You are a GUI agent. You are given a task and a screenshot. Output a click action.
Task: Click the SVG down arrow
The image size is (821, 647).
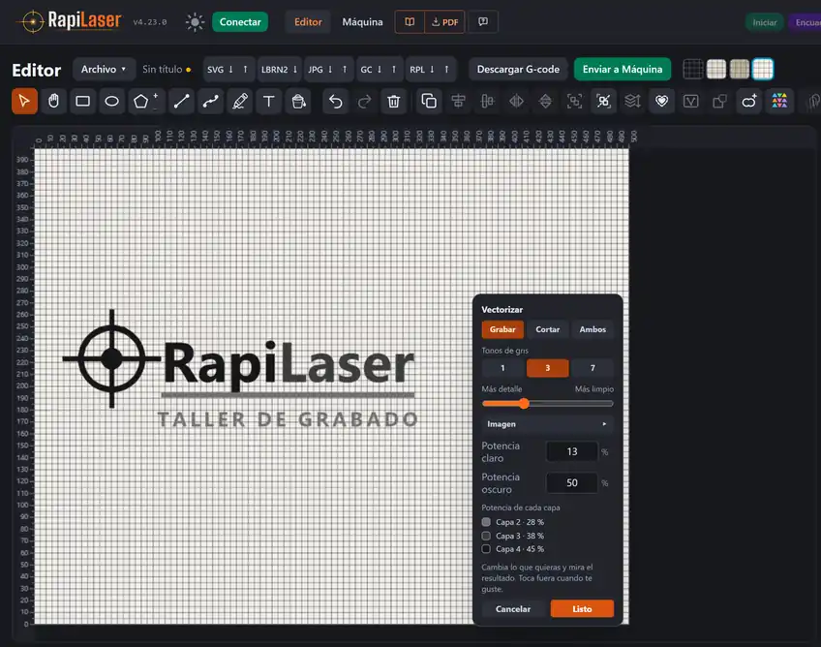click(x=230, y=70)
